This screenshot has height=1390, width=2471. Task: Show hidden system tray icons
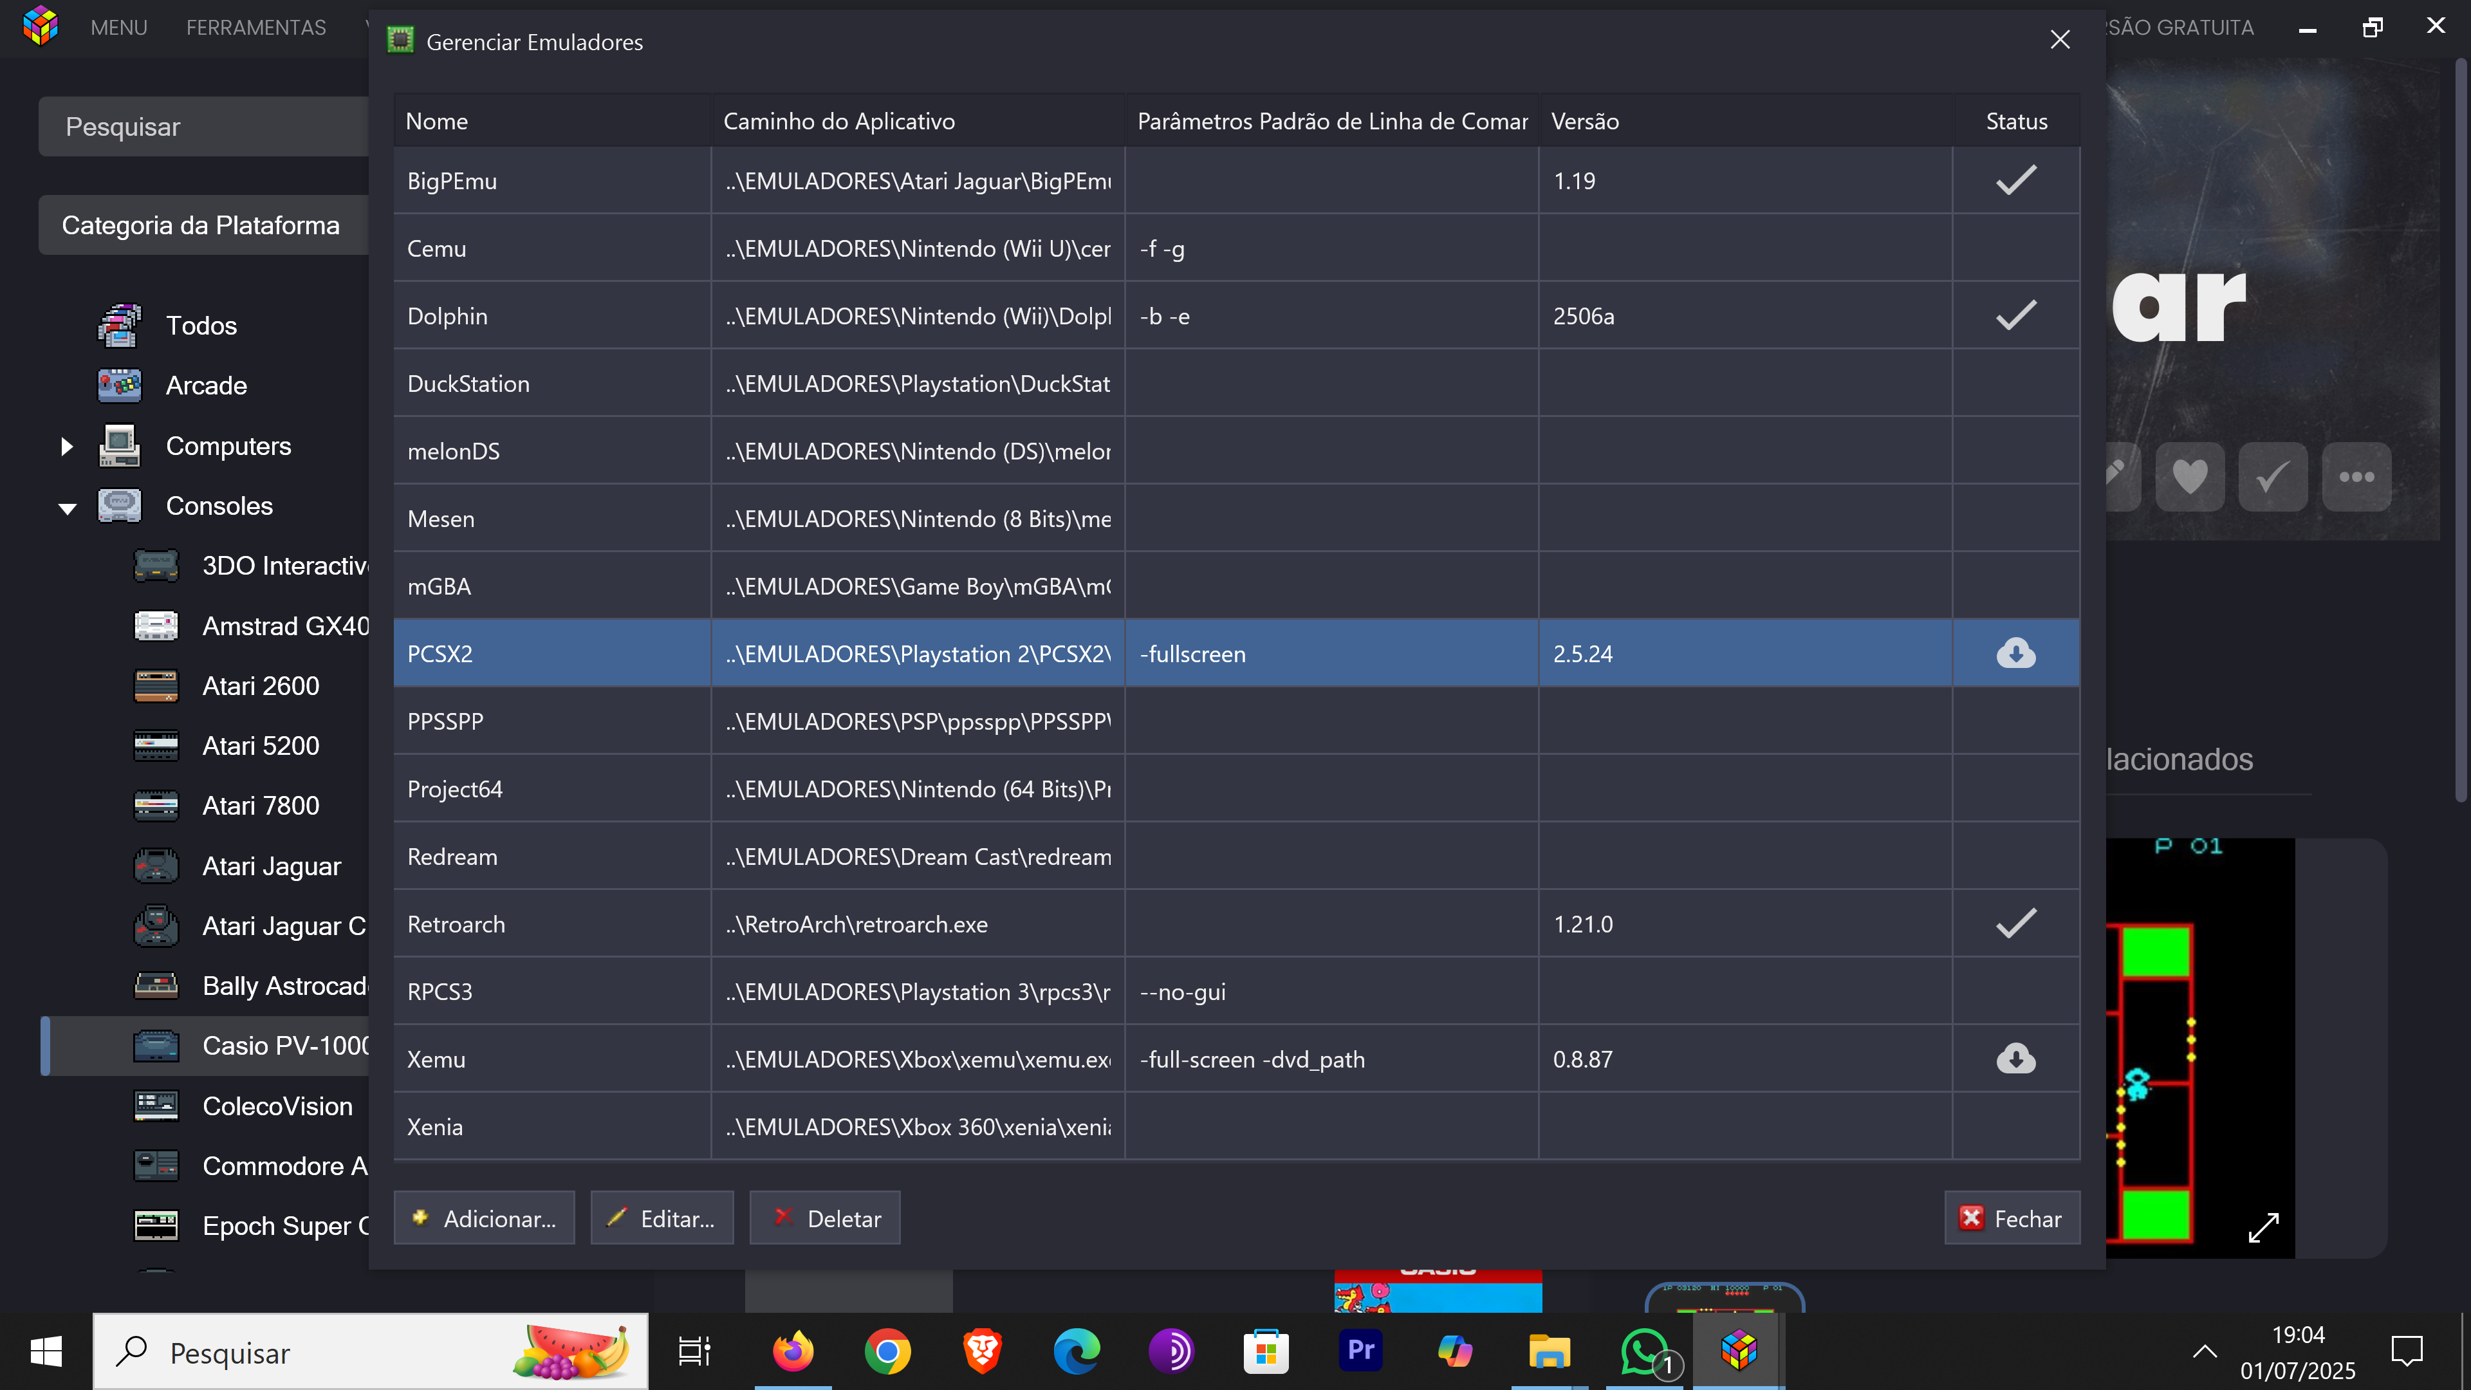coord(2205,1351)
